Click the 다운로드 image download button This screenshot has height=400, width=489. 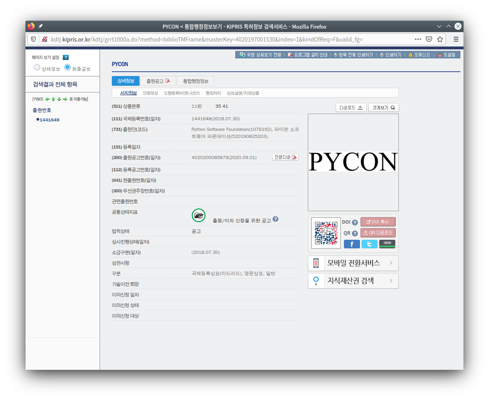(351, 108)
